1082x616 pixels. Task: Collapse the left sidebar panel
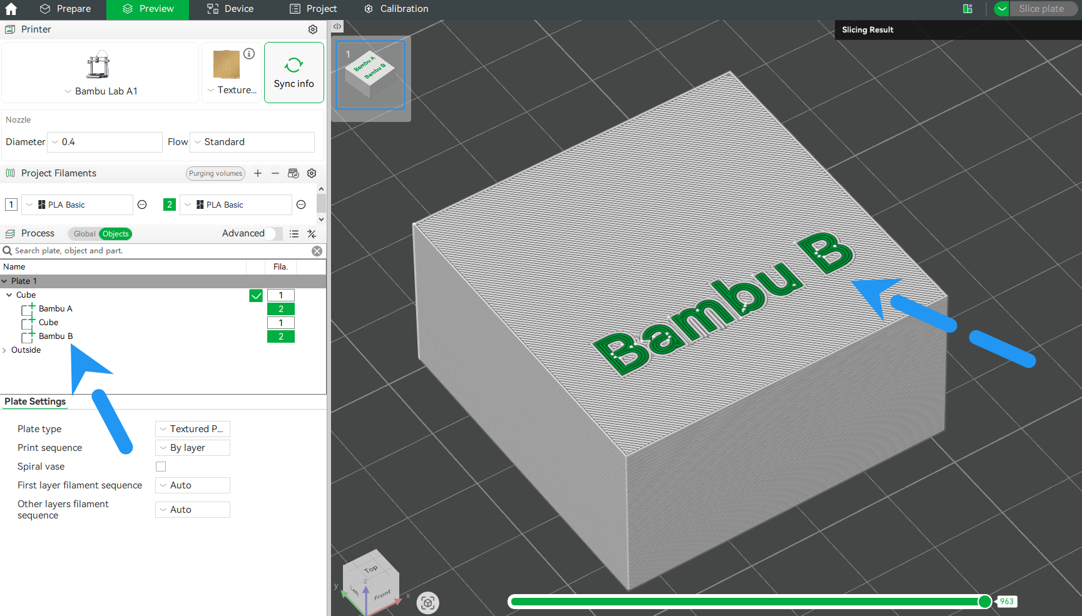tap(337, 26)
